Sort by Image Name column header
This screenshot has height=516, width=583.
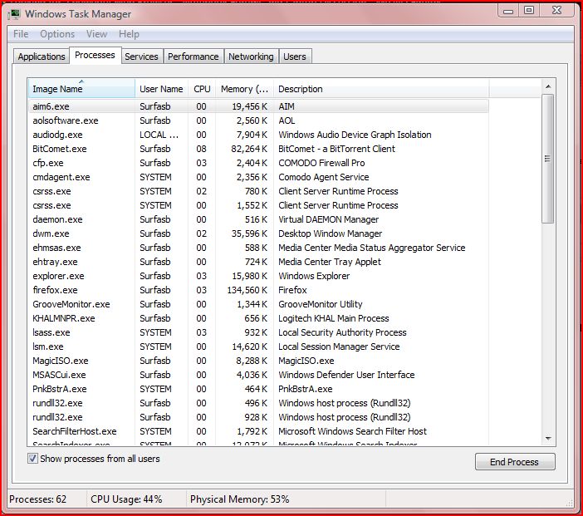pos(81,89)
